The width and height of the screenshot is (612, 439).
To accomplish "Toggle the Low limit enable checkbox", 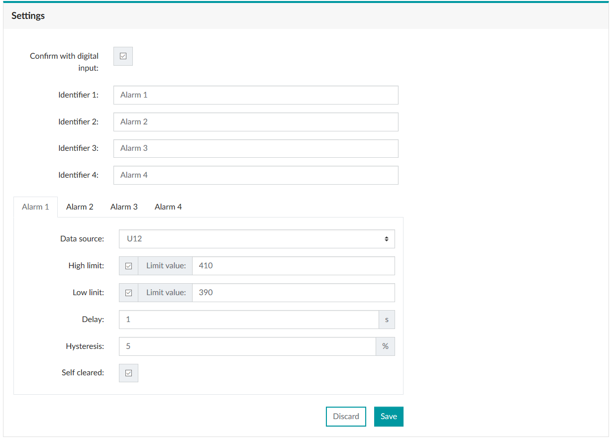I will point(128,293).
